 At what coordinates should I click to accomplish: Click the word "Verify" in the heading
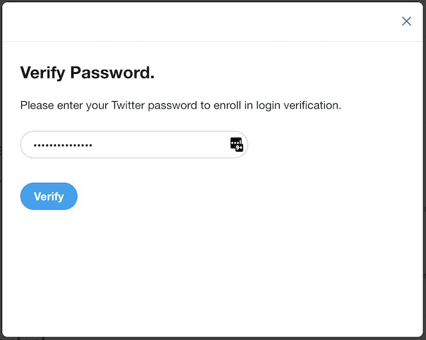(43, 73)
